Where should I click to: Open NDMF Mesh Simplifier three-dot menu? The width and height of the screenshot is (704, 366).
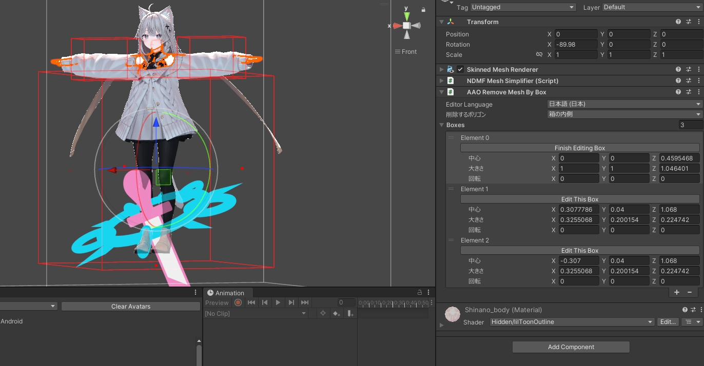(698, 80)
